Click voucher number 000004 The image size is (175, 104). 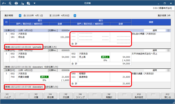click(x=66, y=30)
